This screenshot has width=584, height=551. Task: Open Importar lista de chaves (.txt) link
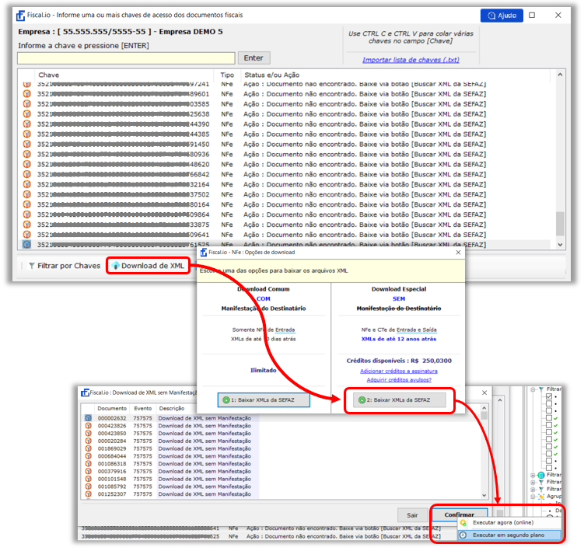[411, 60]
